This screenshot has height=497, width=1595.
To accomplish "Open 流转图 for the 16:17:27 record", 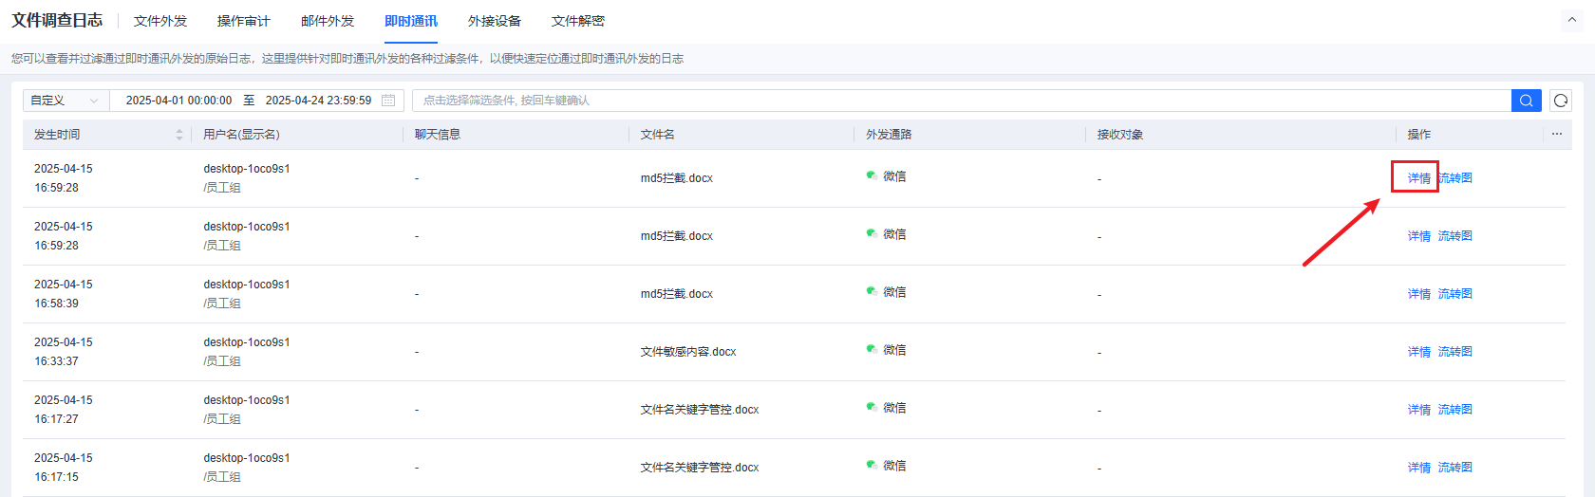I will point(1455,410).
